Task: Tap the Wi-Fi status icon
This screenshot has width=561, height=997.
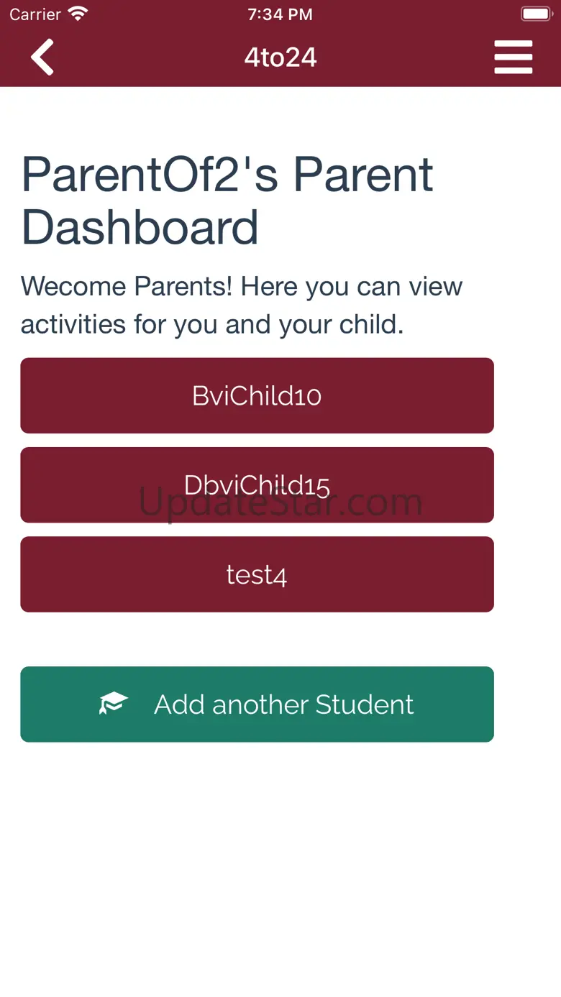Action: tap(78, 14)
